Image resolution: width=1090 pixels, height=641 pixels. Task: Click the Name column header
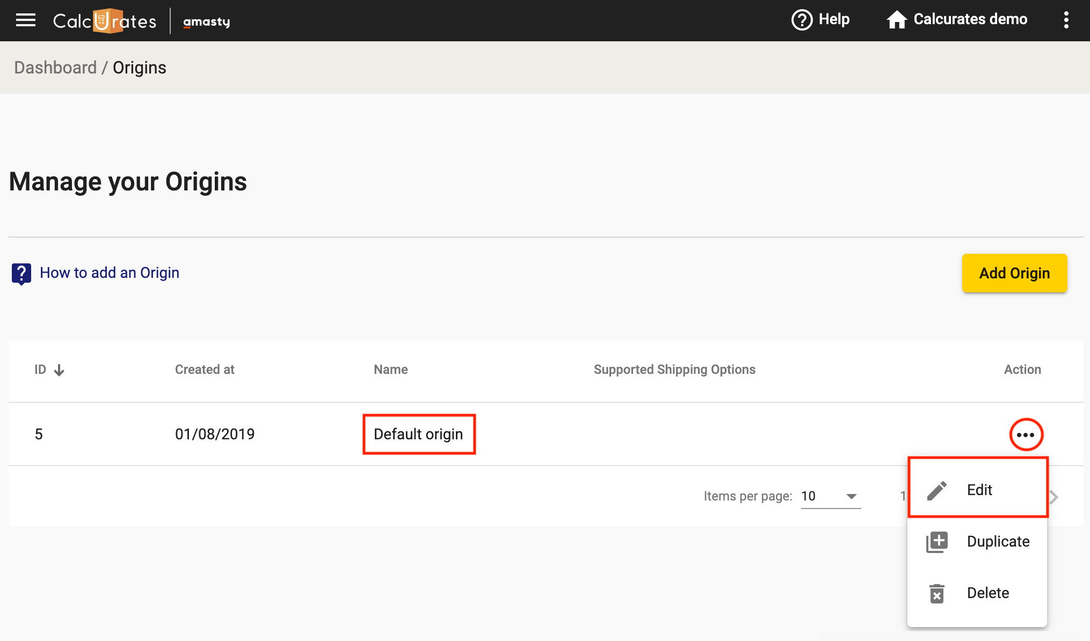(x=391, y=370)
